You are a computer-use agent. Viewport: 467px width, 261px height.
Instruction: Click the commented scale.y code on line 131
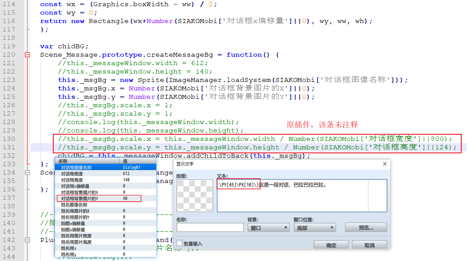tap(257, 147)
